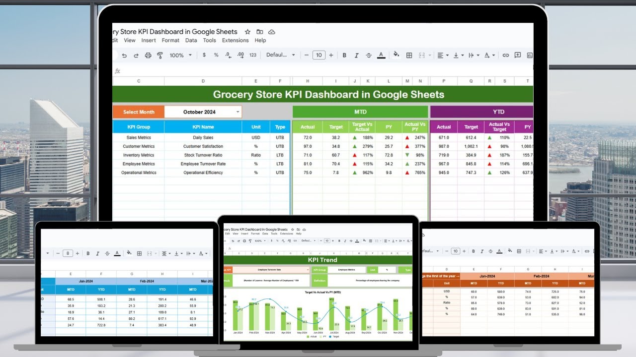Viewport: 636px width, 357px height.
Task: Select column H header on main screen
Action: point(308,81)
